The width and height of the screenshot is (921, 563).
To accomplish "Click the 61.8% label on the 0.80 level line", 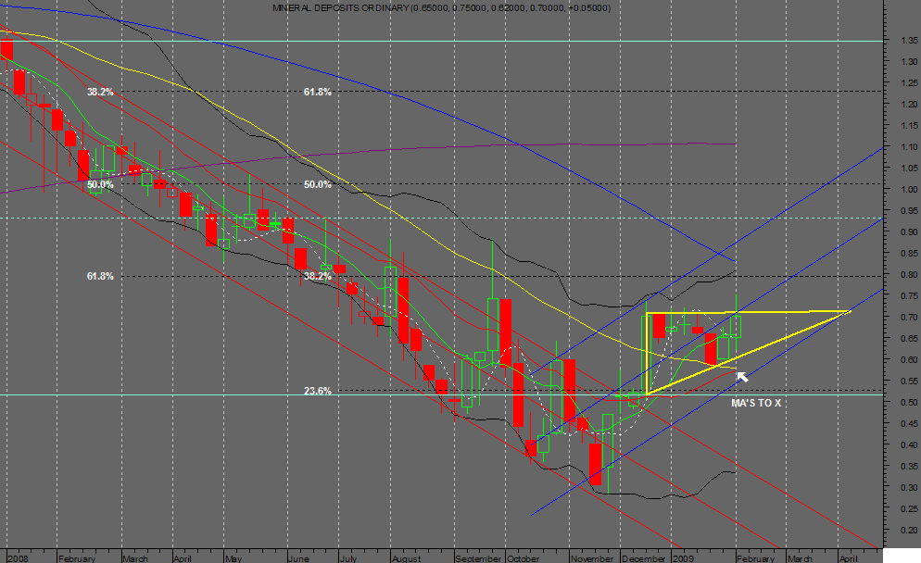I will pyautogui.click(x=100, y=276).
